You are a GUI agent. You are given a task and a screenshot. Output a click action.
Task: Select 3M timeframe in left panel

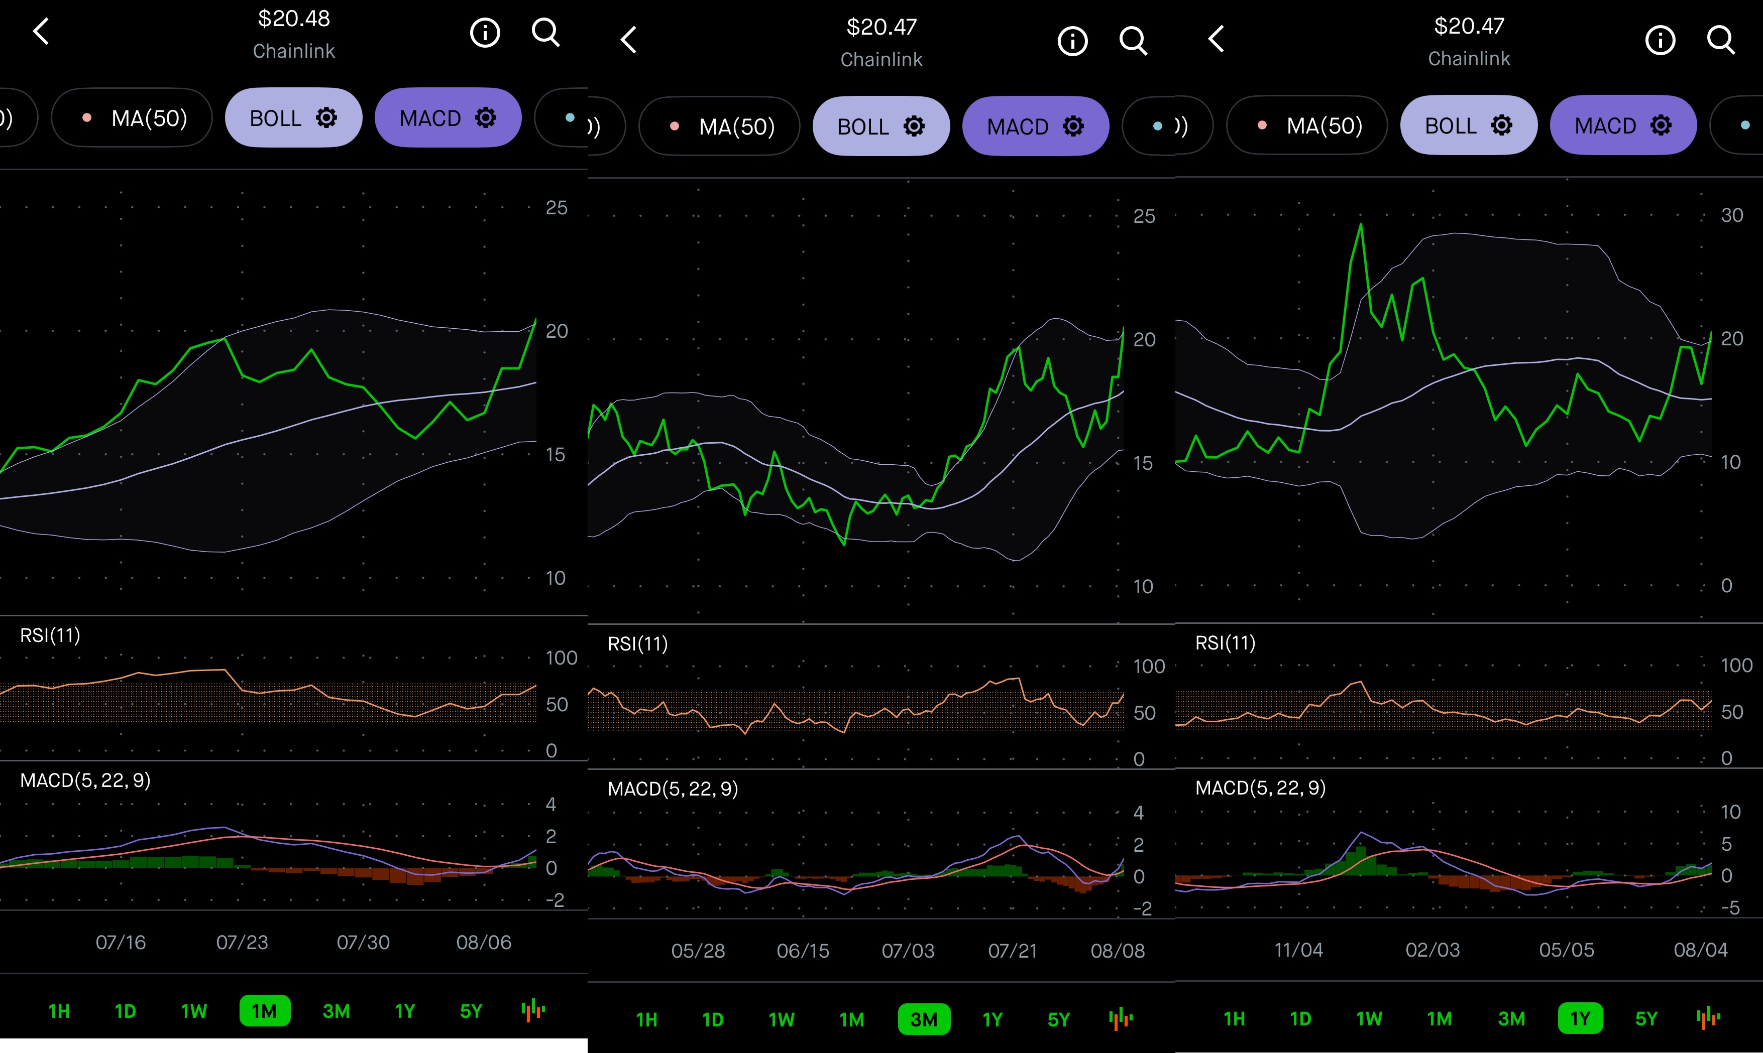point(337,1010)
